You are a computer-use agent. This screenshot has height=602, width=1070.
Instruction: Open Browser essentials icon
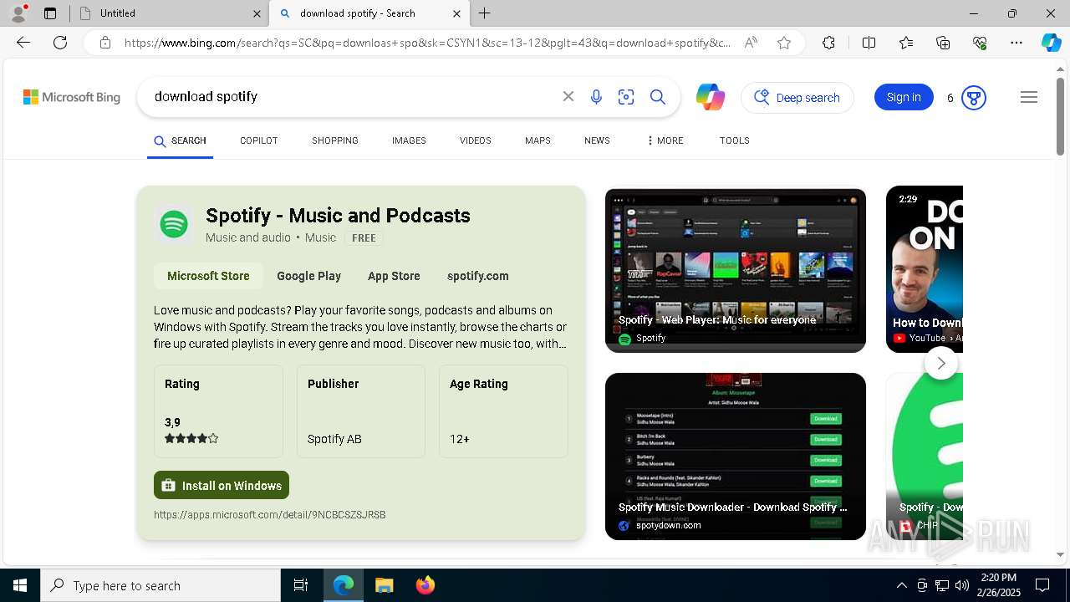[980, 43]
